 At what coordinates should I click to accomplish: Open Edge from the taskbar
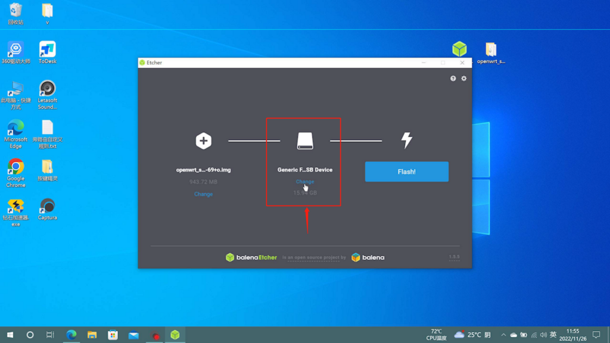[71, 335]
